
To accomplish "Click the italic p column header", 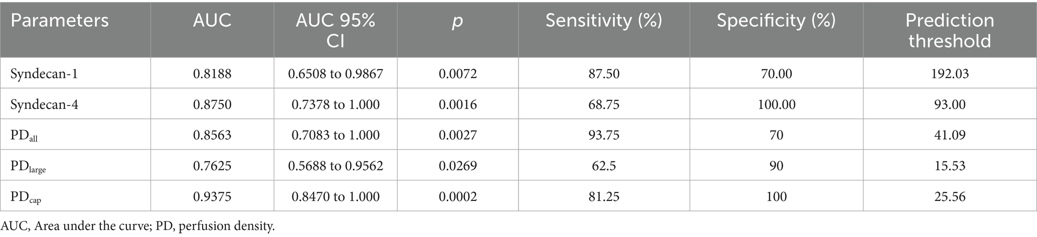I will click(457, 20).
